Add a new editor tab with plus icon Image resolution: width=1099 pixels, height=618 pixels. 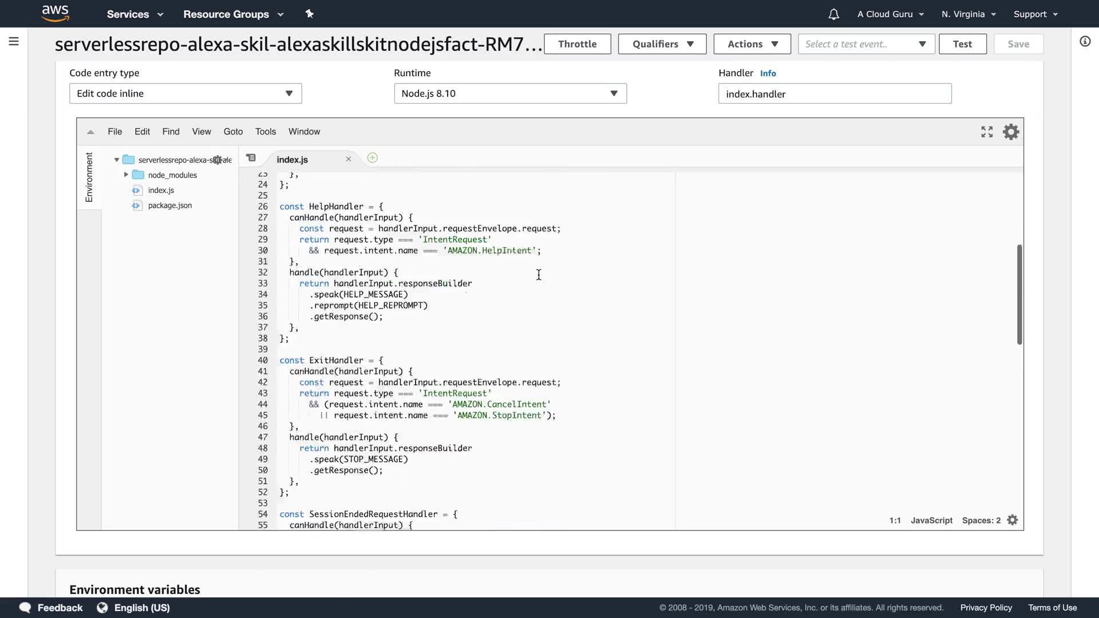[372, 158]
